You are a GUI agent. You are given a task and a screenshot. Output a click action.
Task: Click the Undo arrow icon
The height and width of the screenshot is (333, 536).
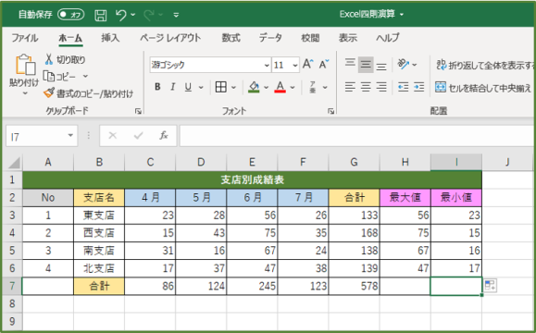point(121,15)
